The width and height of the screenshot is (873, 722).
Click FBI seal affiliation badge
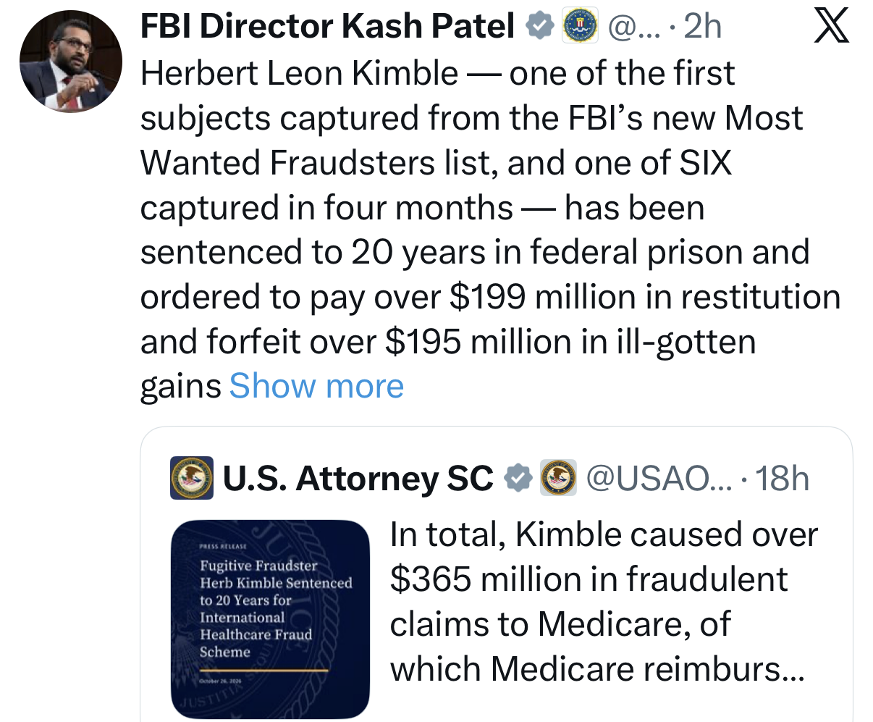click(581, 27)
